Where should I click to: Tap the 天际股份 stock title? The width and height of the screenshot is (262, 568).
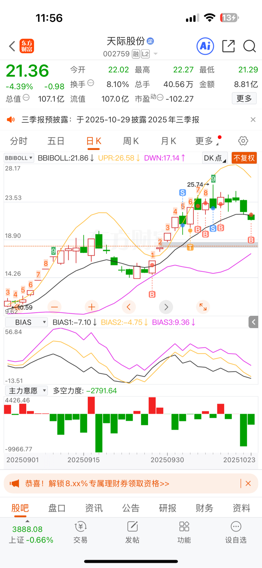pos(126,41)
